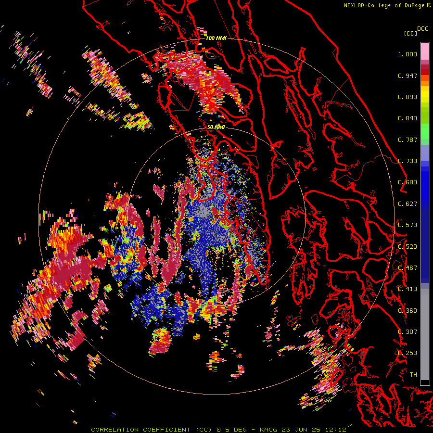Click the 0.467 scale value
Image resolution: width=433 pixels, height=433 pixels.
pyautogui.click(x=408, y=268)
